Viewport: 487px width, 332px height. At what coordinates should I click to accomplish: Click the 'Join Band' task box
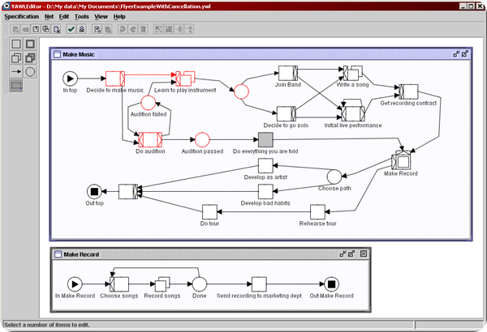click(x=288, y=73)
